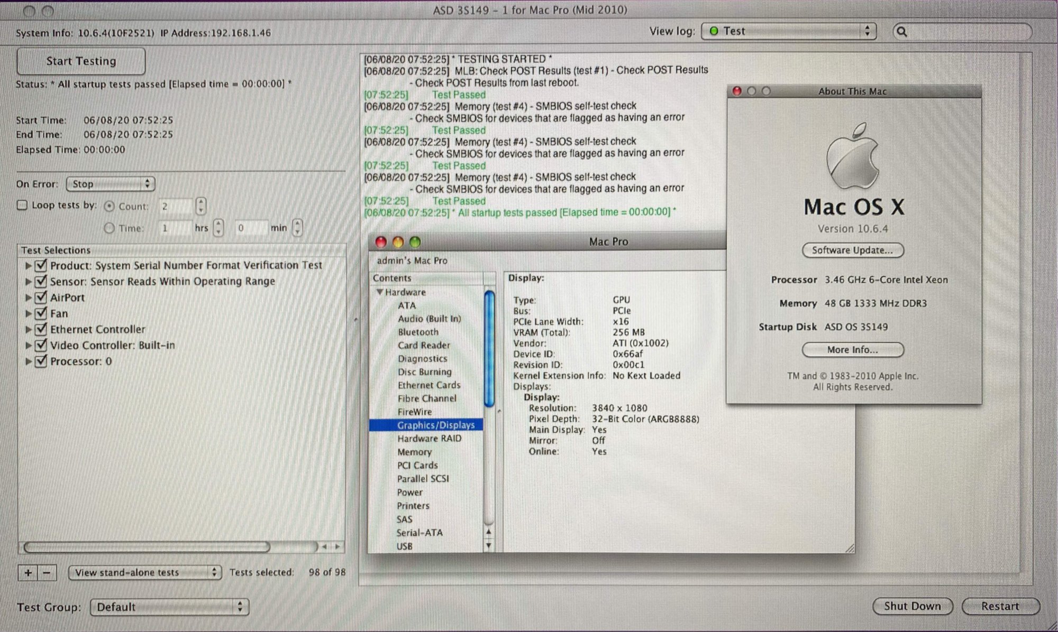This screenshot has width=1058, height=632.
Task: Click the Apple logo in About This Mac
Action: point(853,156)
